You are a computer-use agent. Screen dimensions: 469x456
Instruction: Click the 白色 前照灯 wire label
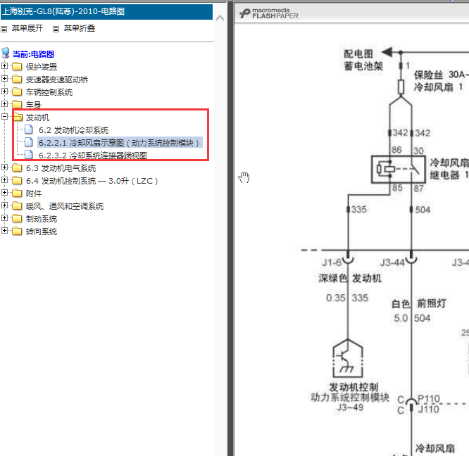[418, 303]
